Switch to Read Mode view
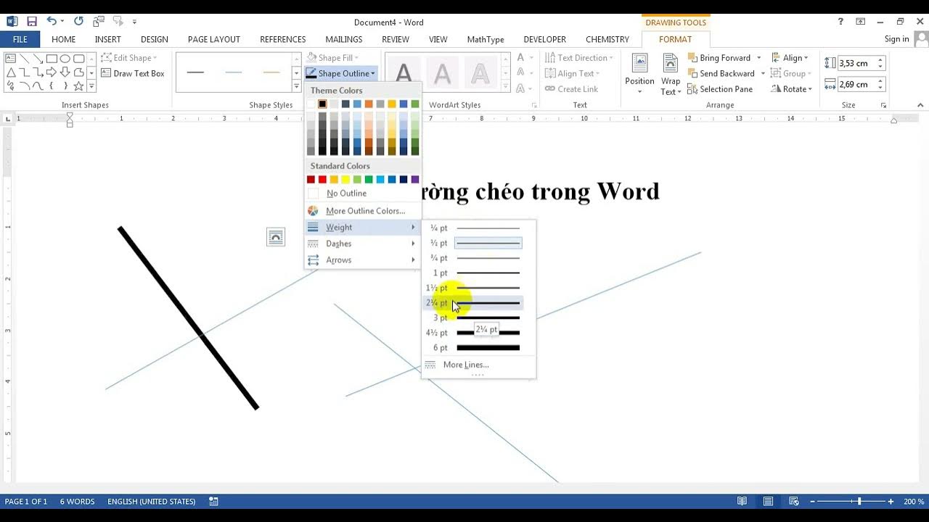Screen dimensions: 929x522 [x=742, y=501]
